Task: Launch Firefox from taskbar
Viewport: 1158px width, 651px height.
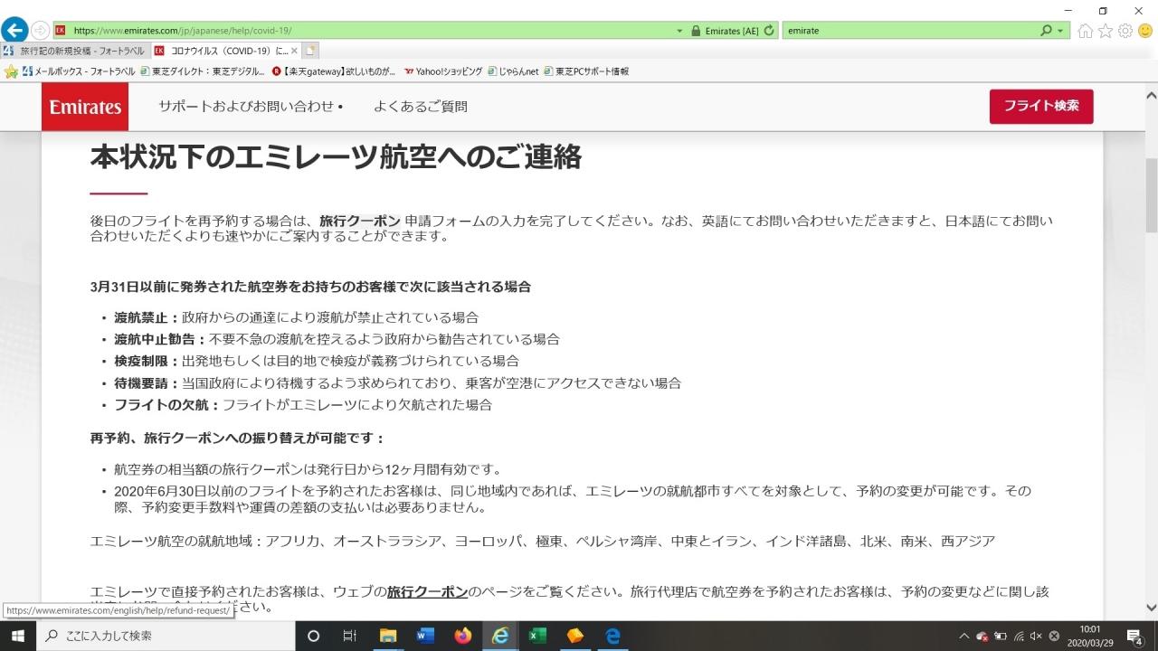Action: 463,636
